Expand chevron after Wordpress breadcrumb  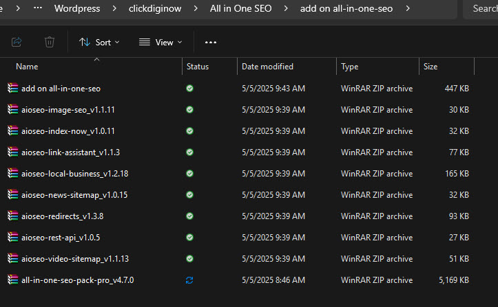coord(114,8)
